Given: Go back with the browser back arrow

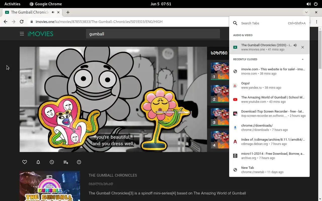Looking at the screenshot, I should [x=6, y=22].
